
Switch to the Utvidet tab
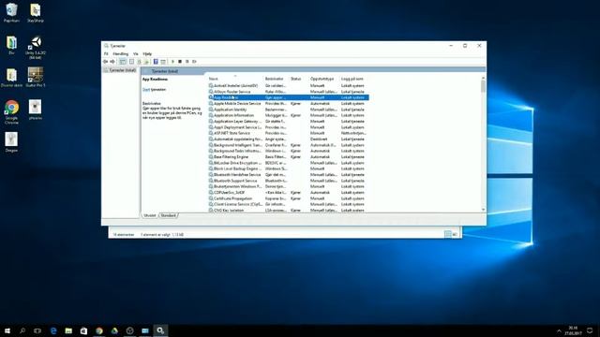click(x=150, y=215)
